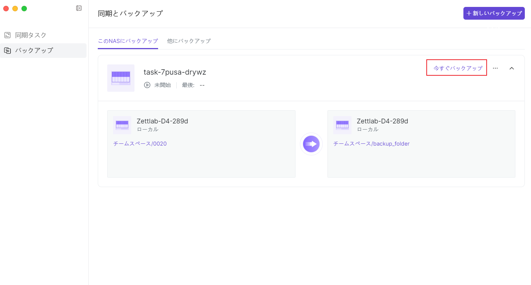Click the source Zettlab-D4-289d device icon
Screen dimensions: 531x285
click(x=122, y=125)
